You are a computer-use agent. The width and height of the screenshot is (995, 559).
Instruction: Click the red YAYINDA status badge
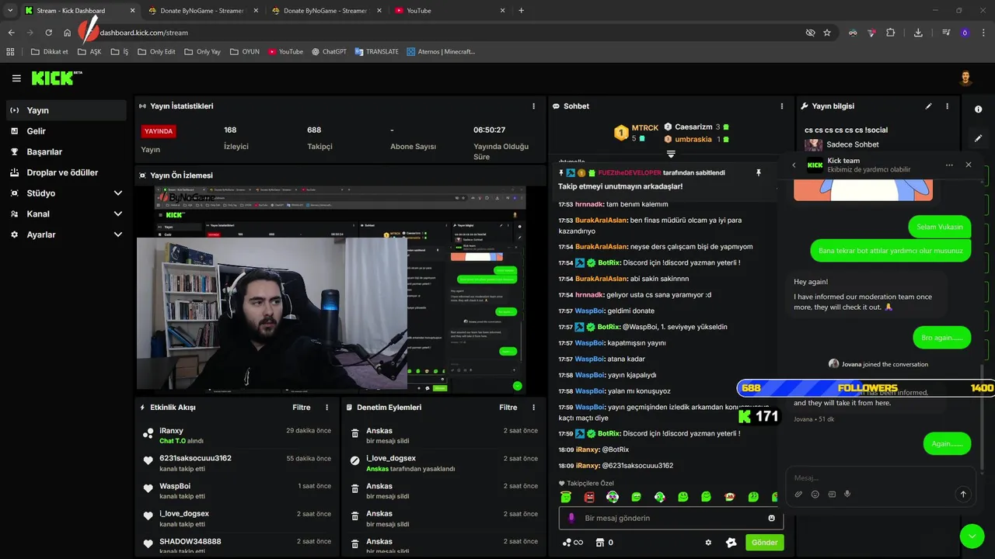click(x=159, y=131)
